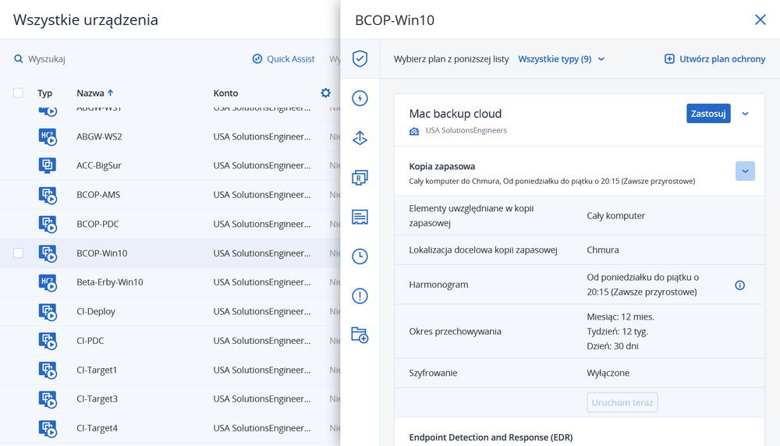
Task: Click the Typ column header
Action: click(44, 93)
